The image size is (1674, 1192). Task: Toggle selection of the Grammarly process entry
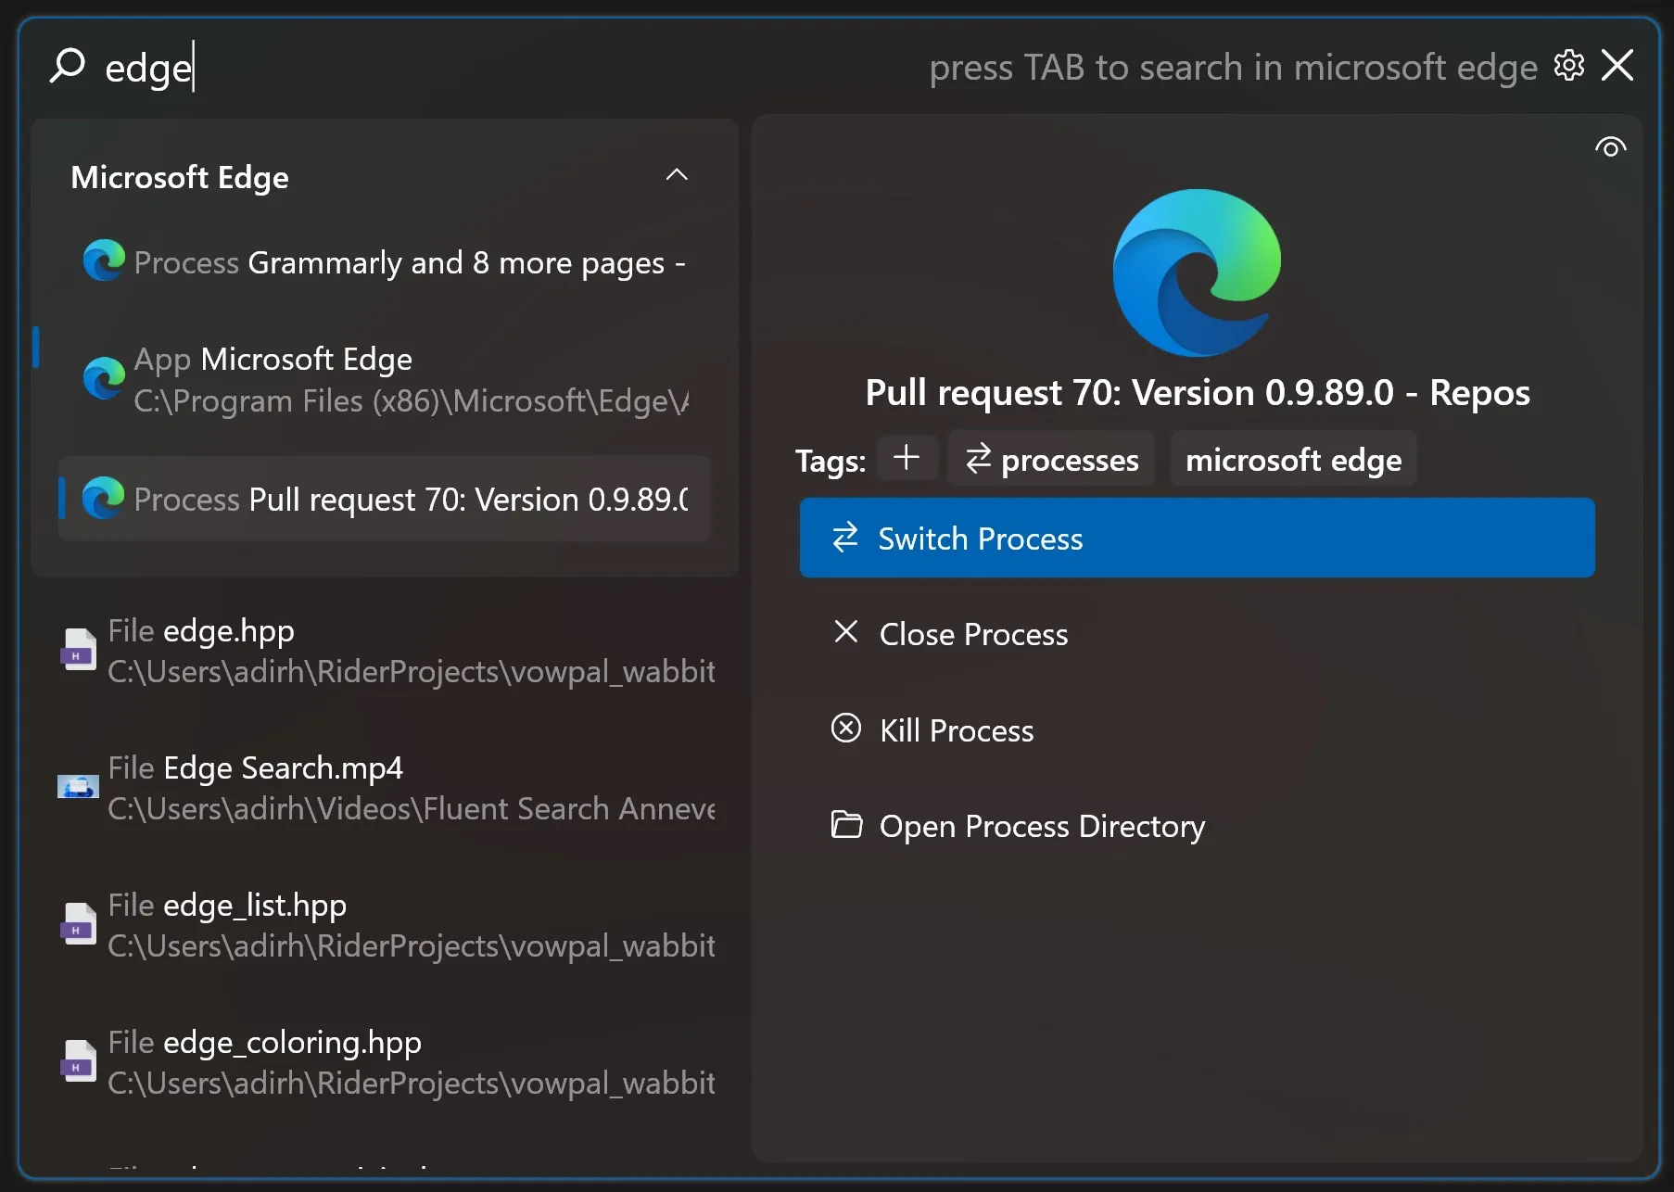click(x=385, y=262)
